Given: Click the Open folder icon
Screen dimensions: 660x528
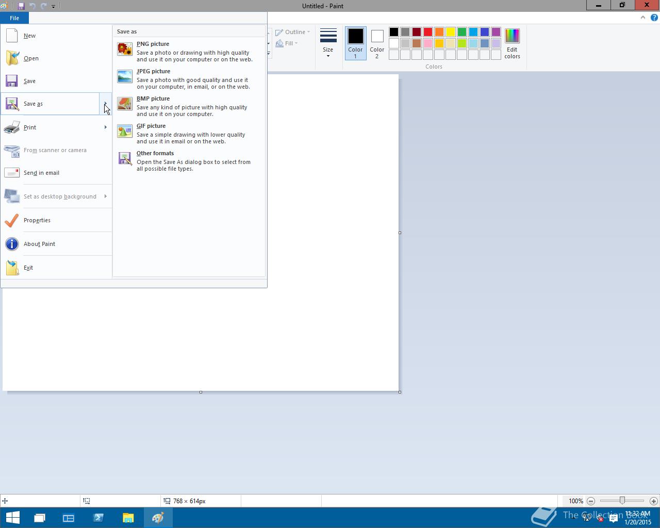Looking at the screenshot, I should point(12,58).
